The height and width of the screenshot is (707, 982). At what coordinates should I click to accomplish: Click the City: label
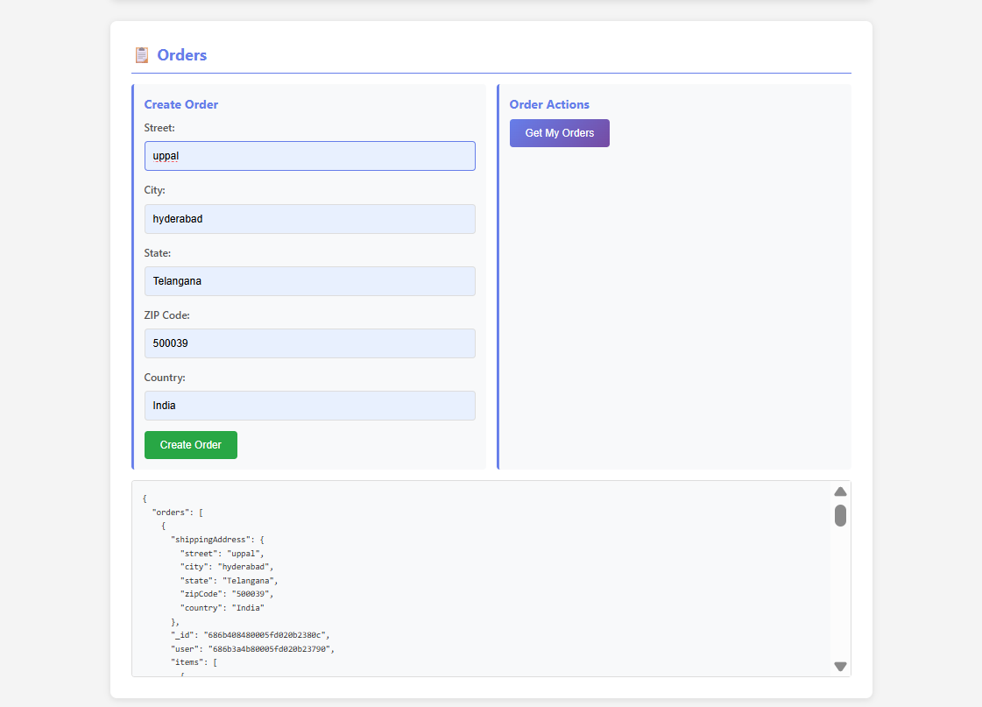(155, 190)
